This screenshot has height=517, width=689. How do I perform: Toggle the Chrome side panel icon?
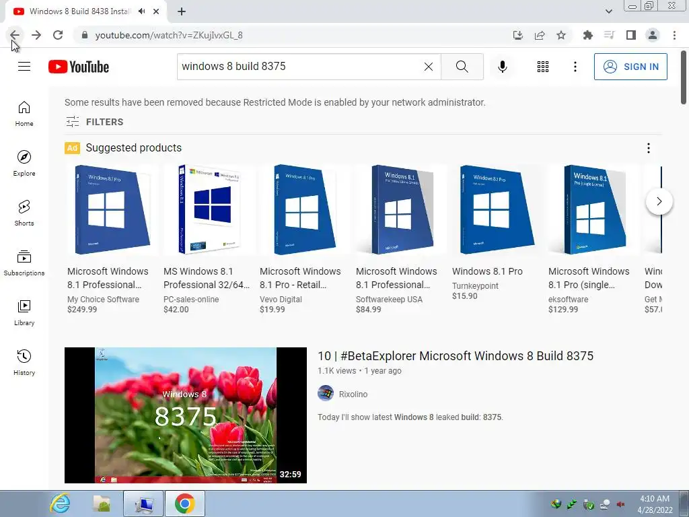click(x=631, y=35)
